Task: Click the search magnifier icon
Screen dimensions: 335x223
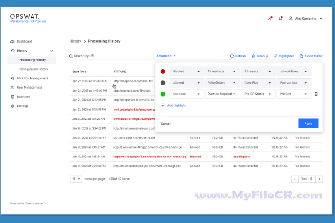Action: pos(71,56)
